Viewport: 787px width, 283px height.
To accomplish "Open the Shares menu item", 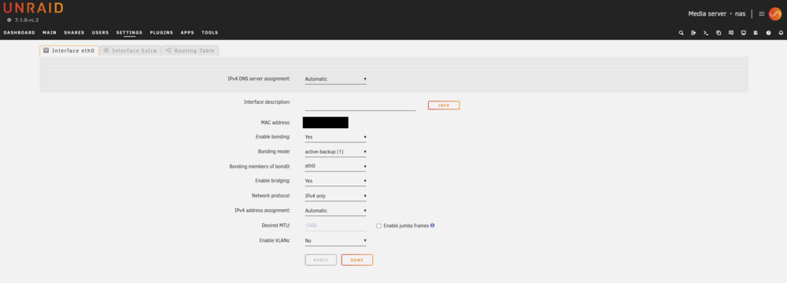I will click(74, 32).
